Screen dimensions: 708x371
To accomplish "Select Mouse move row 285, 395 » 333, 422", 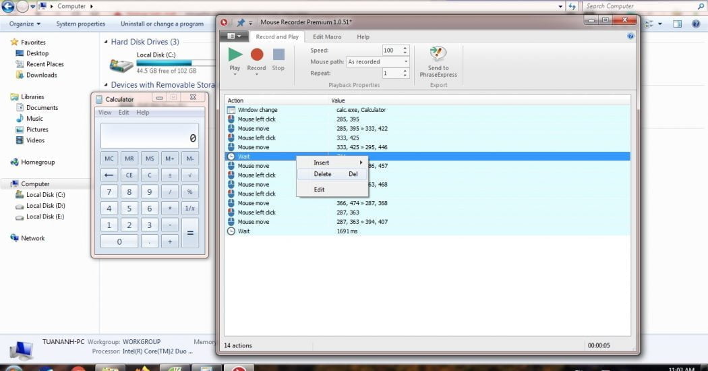I will tap(427, 128).
